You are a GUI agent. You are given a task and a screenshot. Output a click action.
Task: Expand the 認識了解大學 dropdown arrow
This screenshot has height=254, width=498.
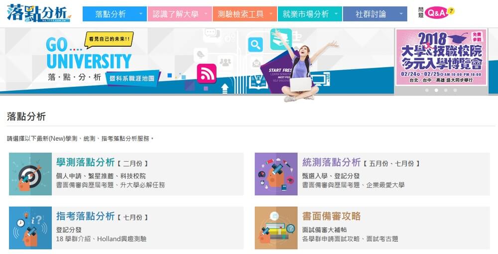[x=206, y=14]
